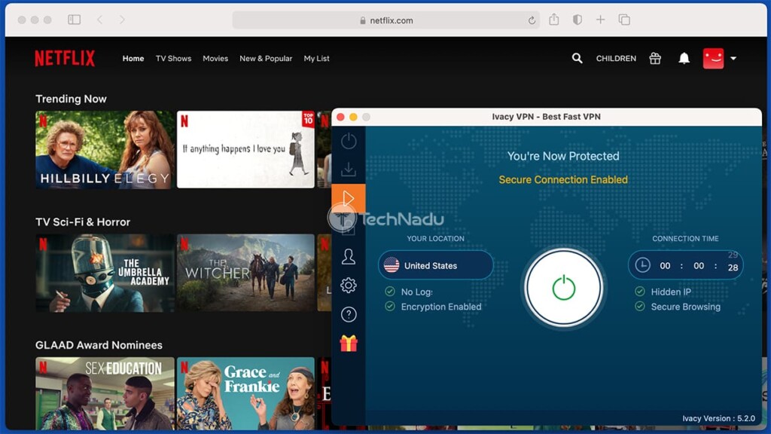The width and height of the screenshot is (771, 434).
Task: Click the GLAAD Award Nominees heading
Action: [x=99, y=345]
